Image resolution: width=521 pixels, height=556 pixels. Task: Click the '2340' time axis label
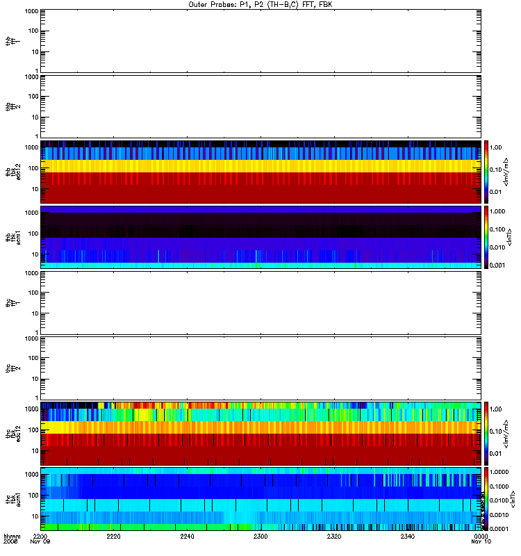(x=408, y=536)
